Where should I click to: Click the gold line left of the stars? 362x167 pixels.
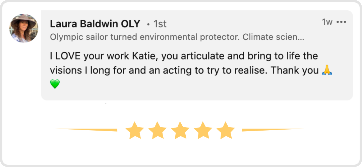(87, 130)
